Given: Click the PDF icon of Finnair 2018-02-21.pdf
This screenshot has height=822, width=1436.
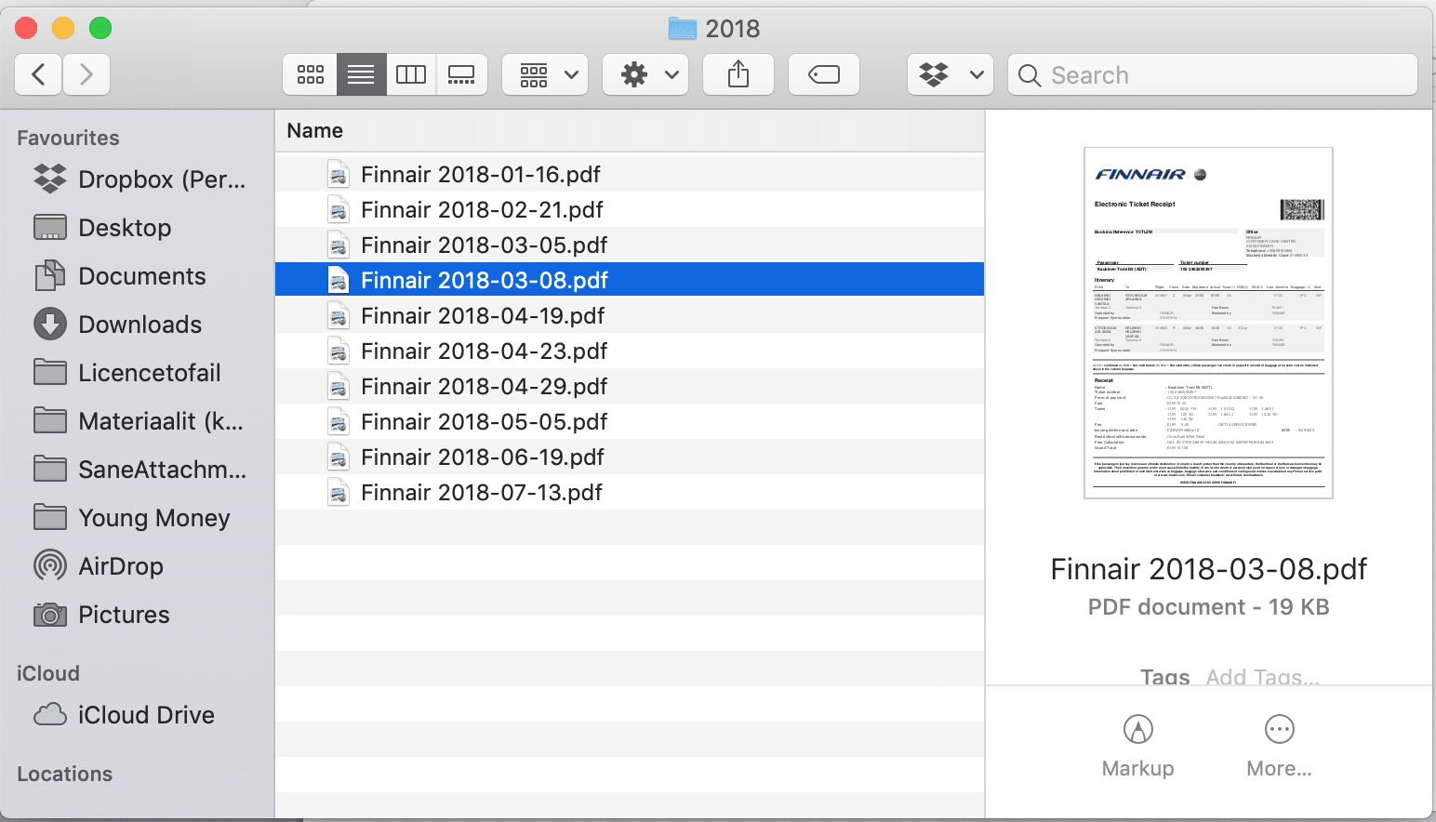Looking at the screenshot, I should [x=339, y=209].
